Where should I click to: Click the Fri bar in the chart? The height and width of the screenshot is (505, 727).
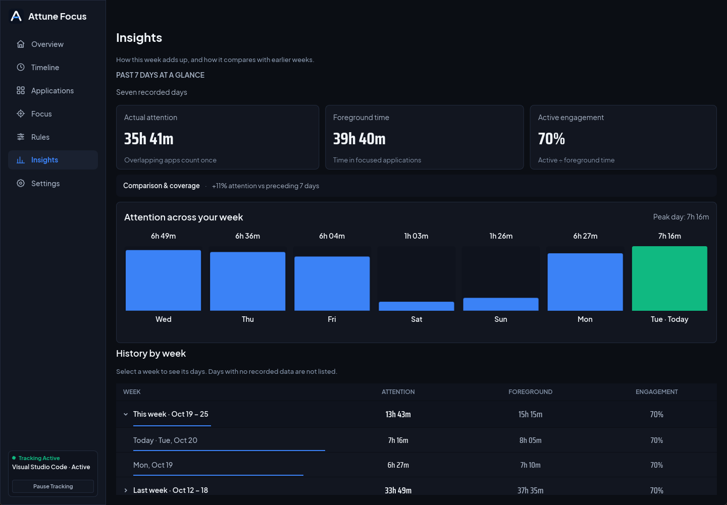click(x=332, y=284)
